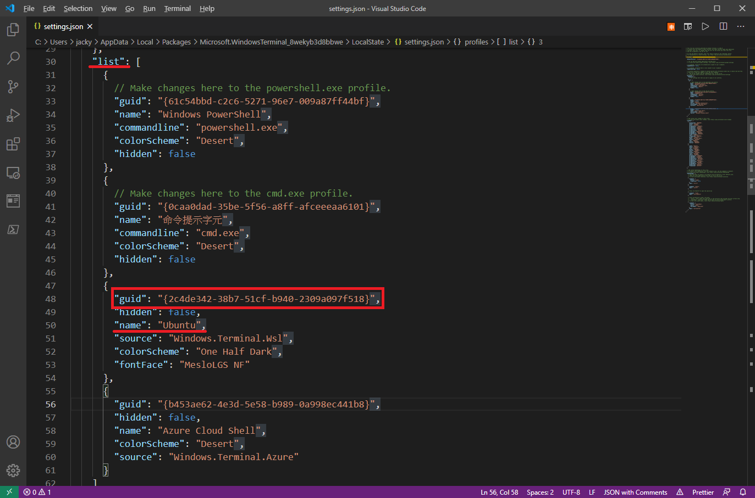Click Ubuntu guid value on line 48

pyautogui.click(x=266, y=299)
